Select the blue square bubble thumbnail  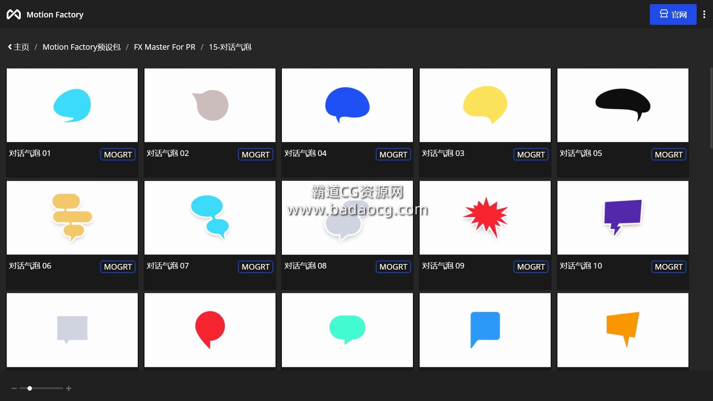pos(485,330)
